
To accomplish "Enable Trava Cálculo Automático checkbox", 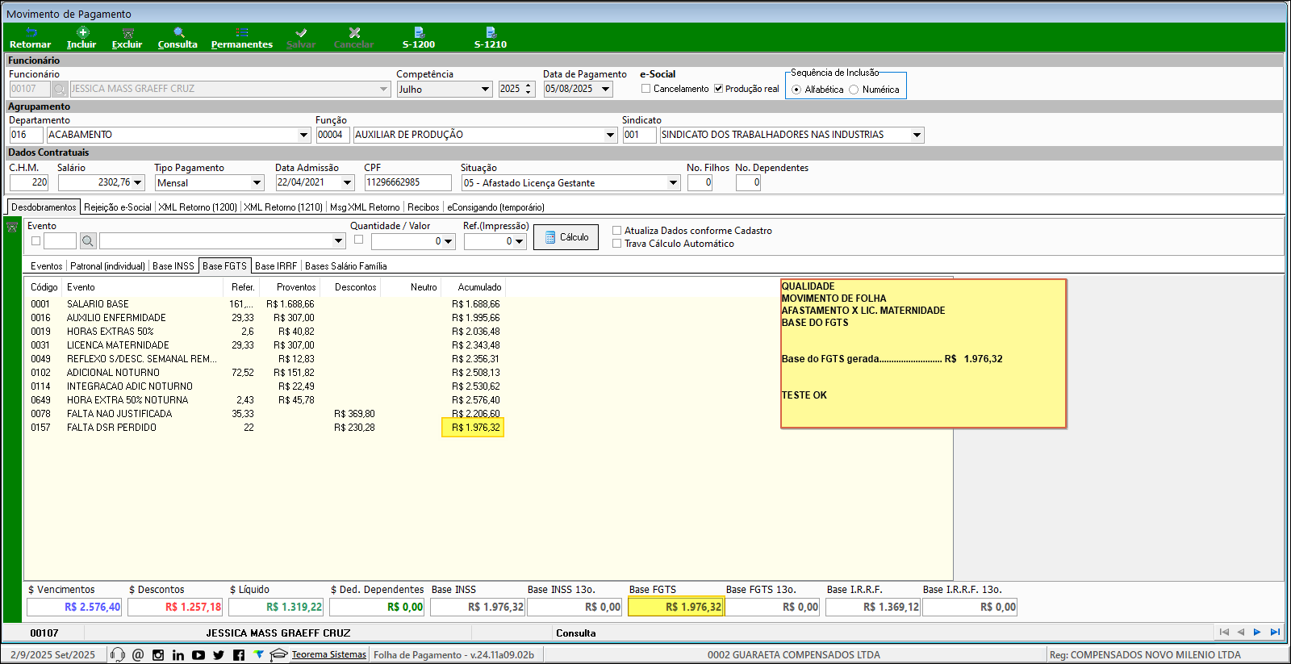I will (x=616, y=244).
